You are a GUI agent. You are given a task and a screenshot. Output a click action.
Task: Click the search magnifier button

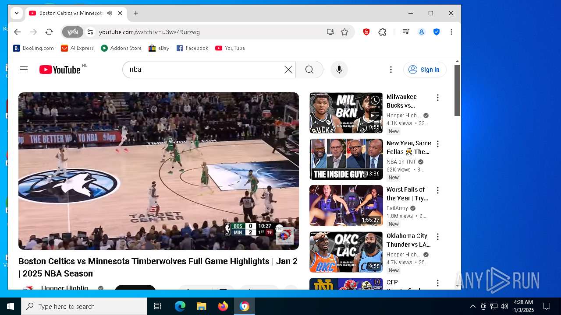309,70
